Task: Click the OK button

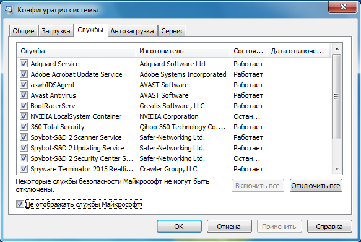Action: coord(179,227)
